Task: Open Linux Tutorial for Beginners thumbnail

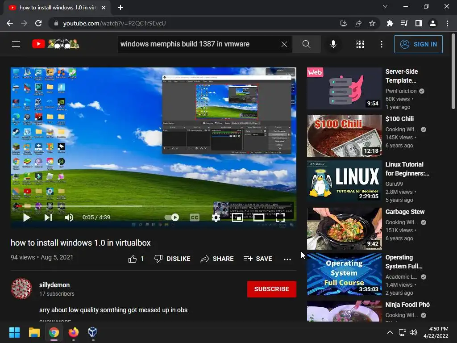Action: [345, 181]
